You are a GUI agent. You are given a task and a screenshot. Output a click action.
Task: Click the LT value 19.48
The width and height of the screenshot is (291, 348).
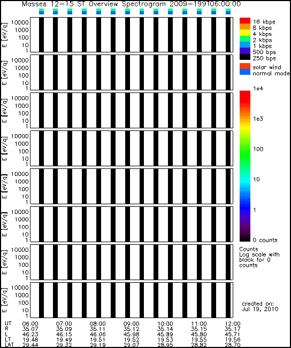pos(30,339)
